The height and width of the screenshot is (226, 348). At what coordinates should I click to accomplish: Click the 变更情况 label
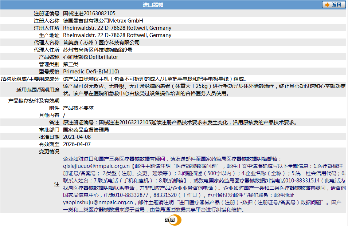(x=49, y=152)
